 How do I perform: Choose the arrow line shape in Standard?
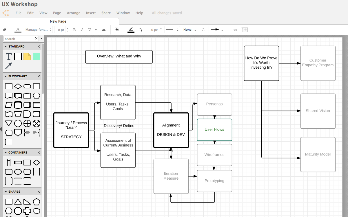pos(9,66)
